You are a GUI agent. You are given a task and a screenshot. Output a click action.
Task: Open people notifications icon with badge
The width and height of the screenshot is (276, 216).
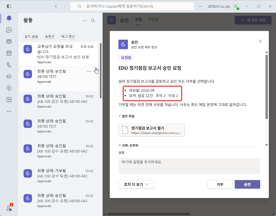point(9,208)
